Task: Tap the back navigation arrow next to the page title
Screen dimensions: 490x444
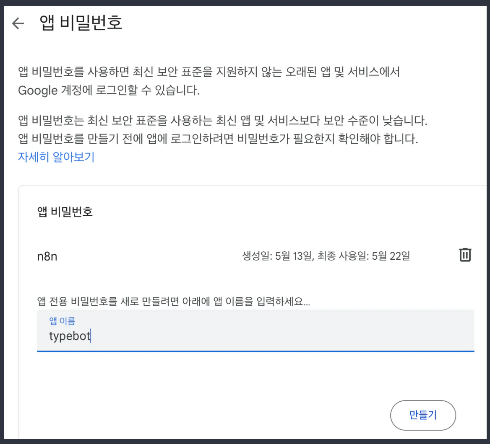Action: point(18,23)
